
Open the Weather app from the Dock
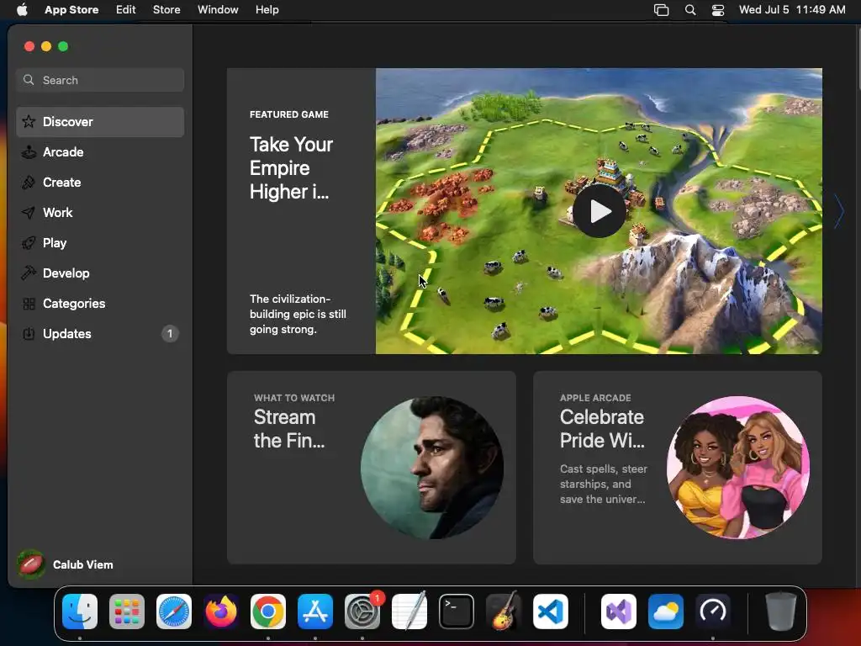click(x=666, y=612)
